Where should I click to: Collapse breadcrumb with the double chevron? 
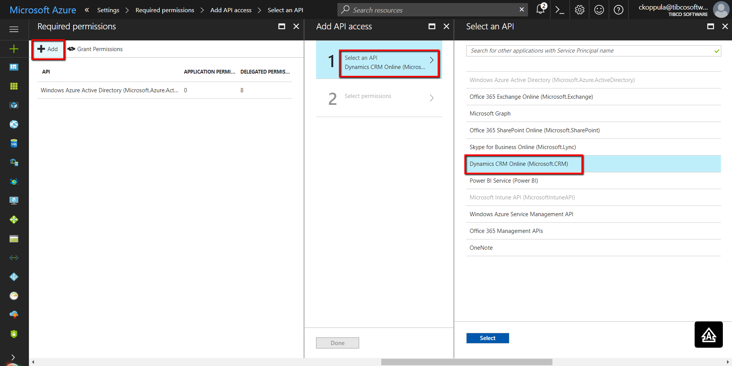click(87, 10)
